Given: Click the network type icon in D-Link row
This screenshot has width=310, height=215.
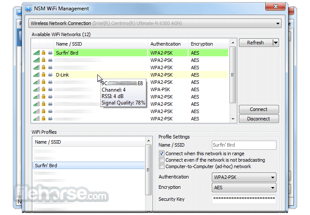Looking at the screenshot, I should [50, 75].
